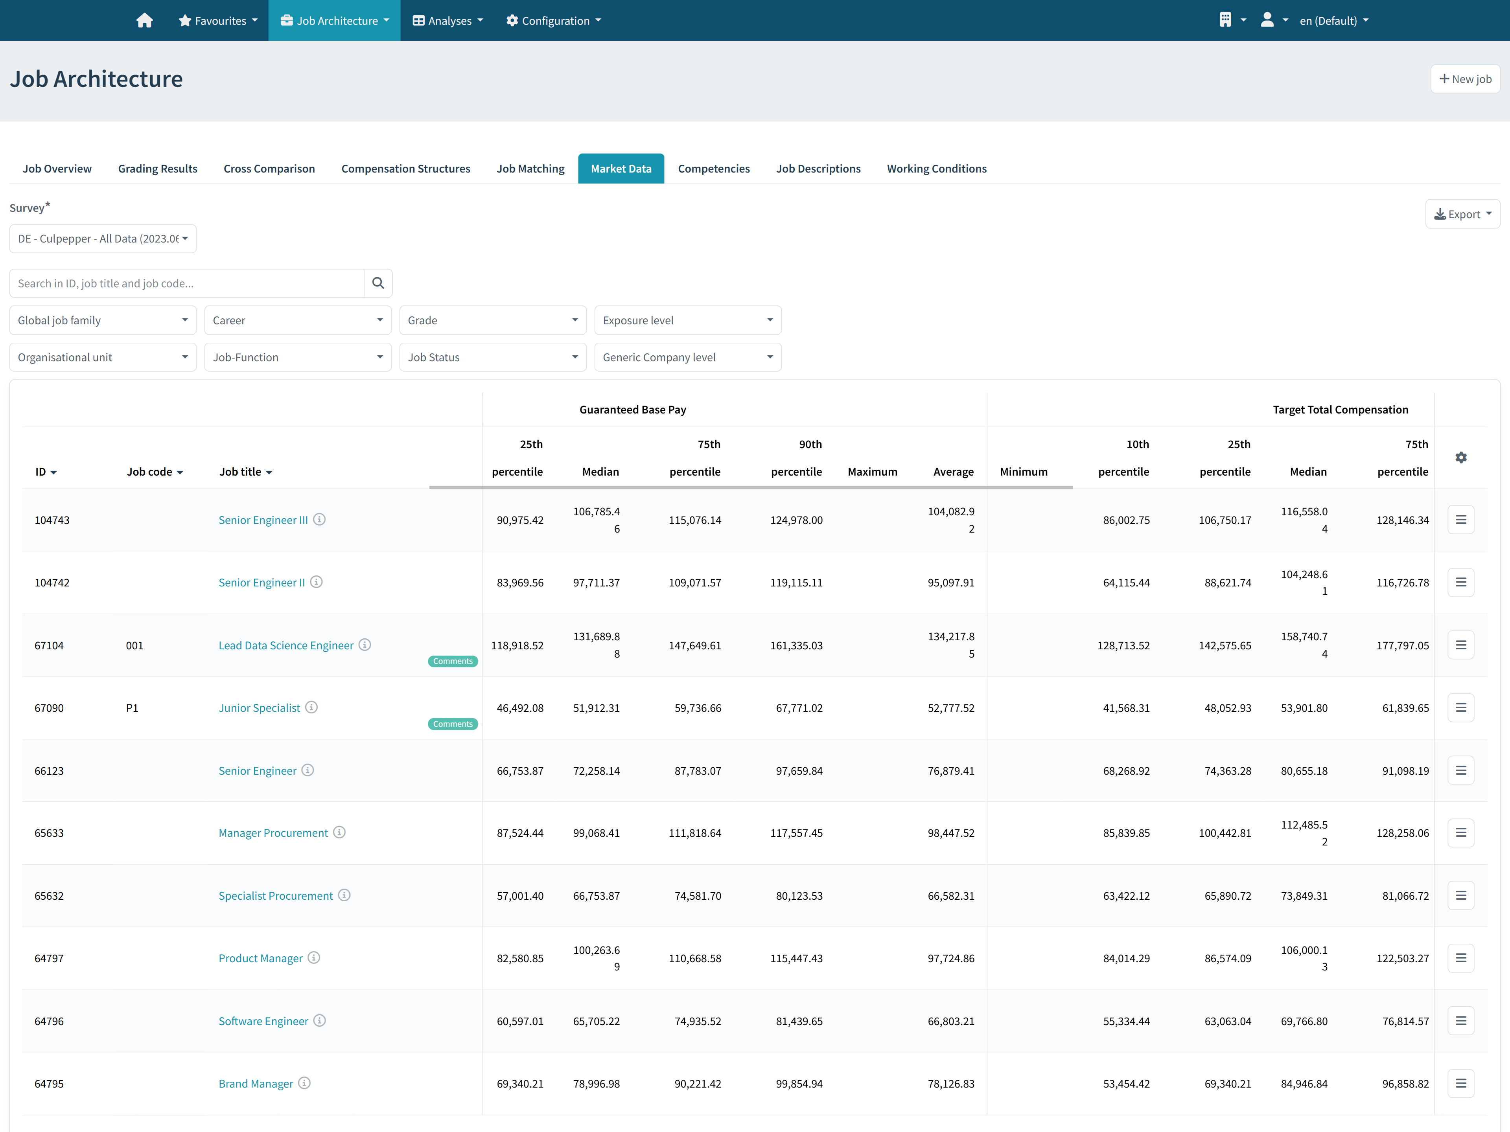Open the Product Manager job link
Viewport: 1510px width, 1132px height.
[261, 959]
